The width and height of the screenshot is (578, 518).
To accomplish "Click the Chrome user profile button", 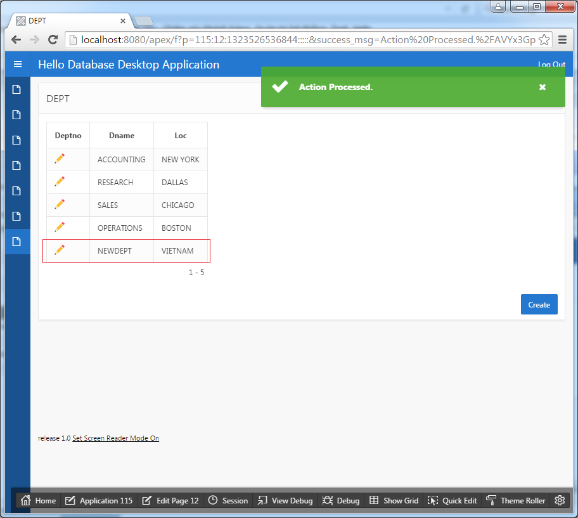I will pos(498,6).
